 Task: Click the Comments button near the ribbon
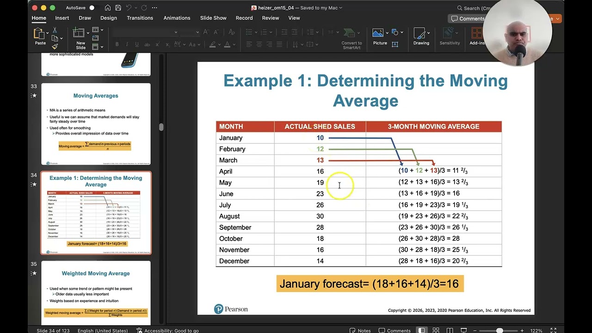pos(468,19)
